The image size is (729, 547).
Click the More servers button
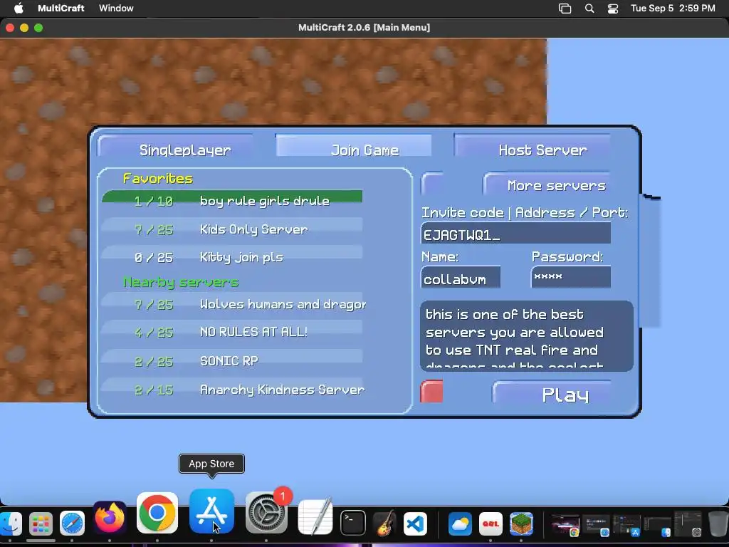(547, 184)
